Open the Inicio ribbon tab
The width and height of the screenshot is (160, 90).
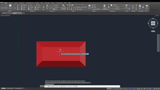(6, 3)
